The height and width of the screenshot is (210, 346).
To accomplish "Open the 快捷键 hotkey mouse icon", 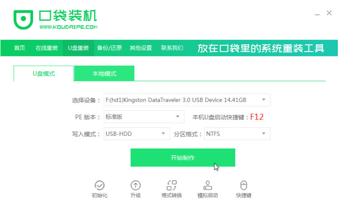I will click(x=244, y=185).
